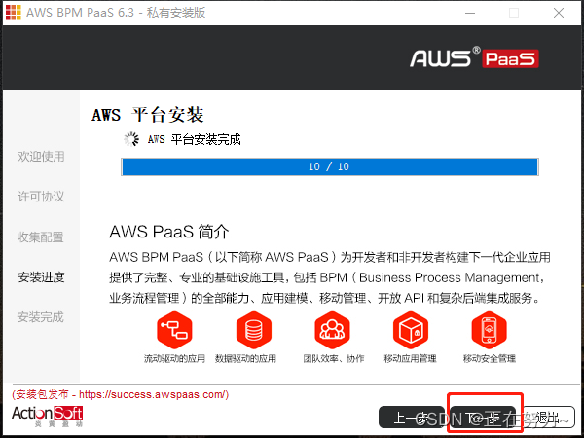This screenshot has height=438, width=584.
Task: Click the ActionSoft logo at the bottom left
Action: [x=48, y=416]
